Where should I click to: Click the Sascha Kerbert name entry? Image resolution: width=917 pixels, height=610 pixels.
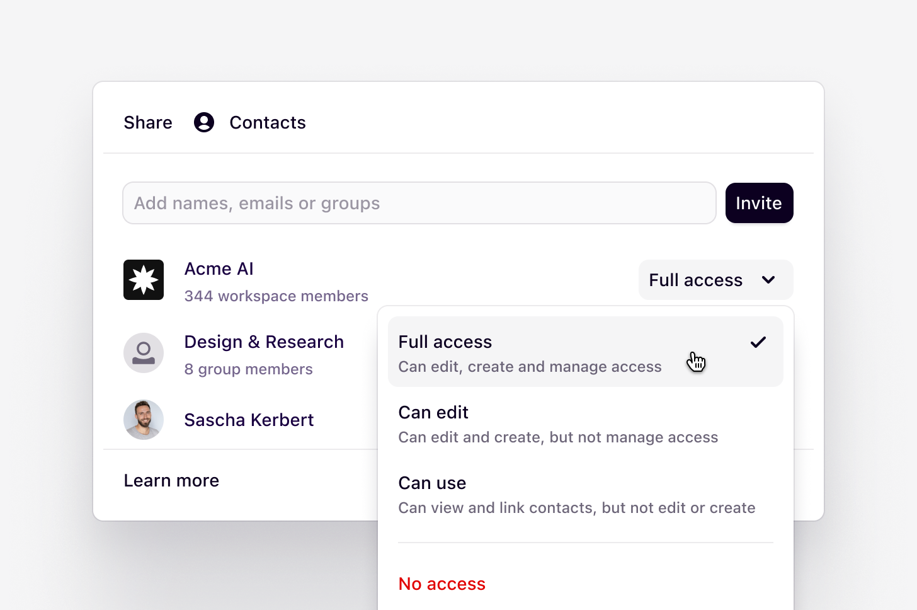[x=249, y=420]
